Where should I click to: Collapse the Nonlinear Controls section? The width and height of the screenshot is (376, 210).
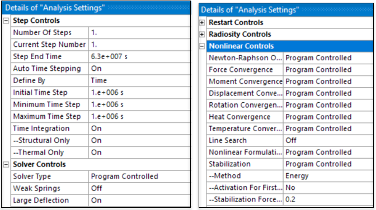tap(202, 46)
